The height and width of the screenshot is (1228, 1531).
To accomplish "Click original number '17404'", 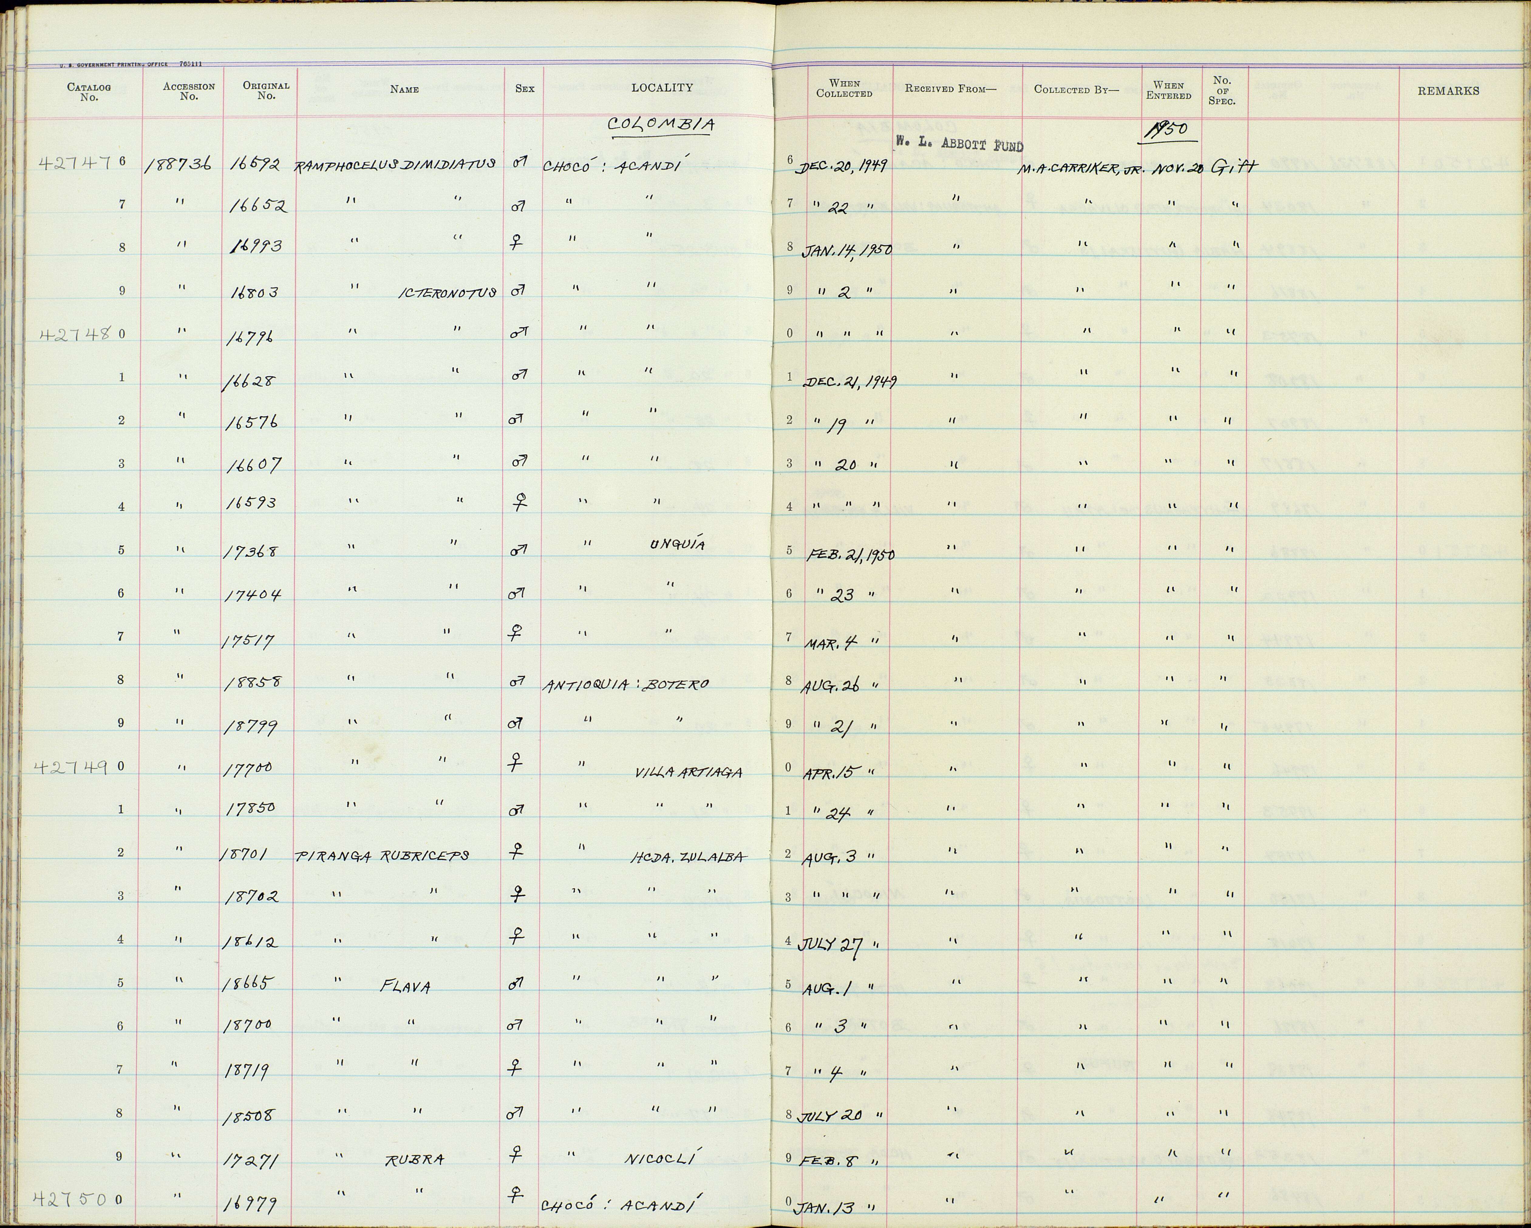I will click(x=253, y=593).
